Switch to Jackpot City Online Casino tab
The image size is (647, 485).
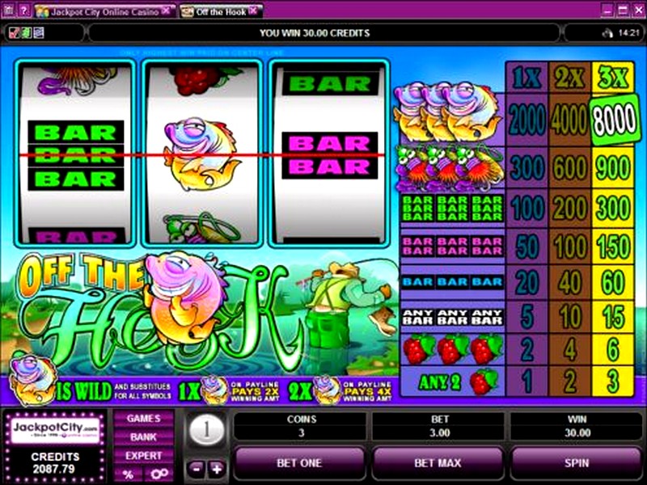tap(104, 11)
